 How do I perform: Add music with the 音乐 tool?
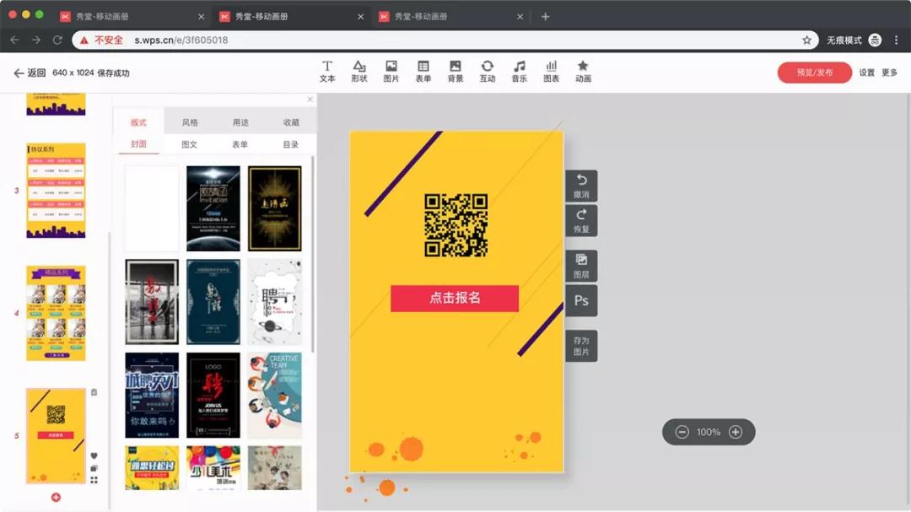[519, 72]
